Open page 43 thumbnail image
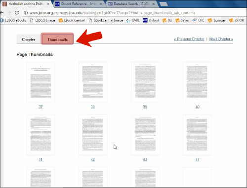247x188 pixels. (145, 135)
